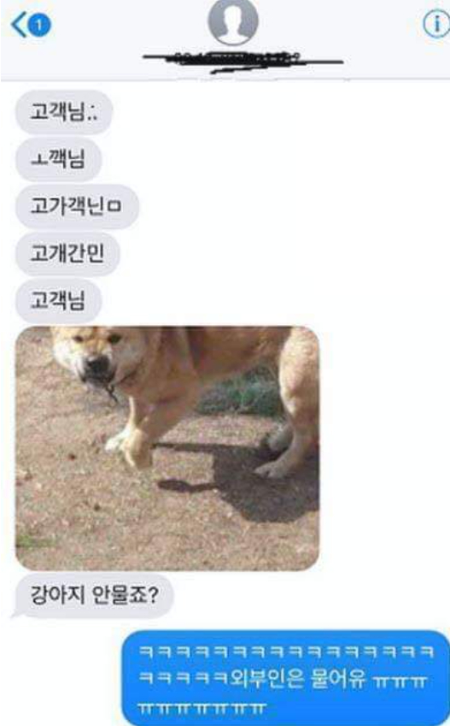Select the message bubble 고가객닌ㅁ
450x726 pixels.
point(77,206)
